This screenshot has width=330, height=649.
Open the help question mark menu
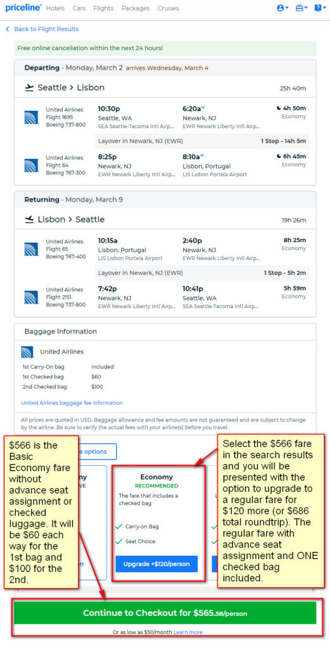point(320,8)
